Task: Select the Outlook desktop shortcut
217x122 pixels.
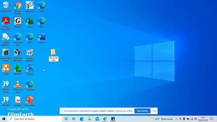Action: point(29,69)
